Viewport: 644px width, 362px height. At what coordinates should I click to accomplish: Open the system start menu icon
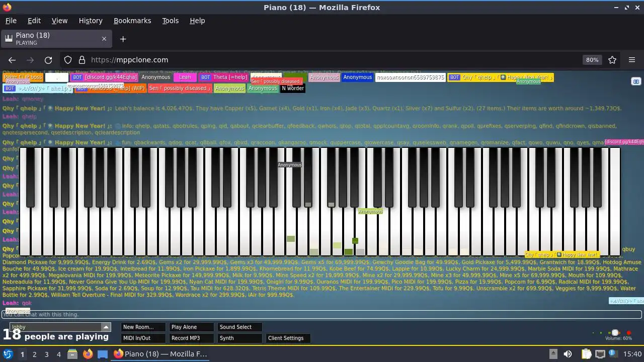click(x=8, y=354)
